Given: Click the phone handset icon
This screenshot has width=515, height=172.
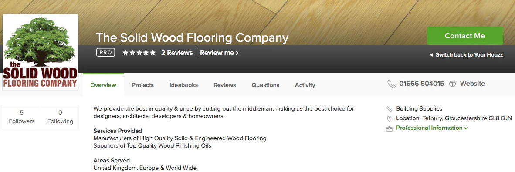Looking at the screenshot, I should pos(391,84).
